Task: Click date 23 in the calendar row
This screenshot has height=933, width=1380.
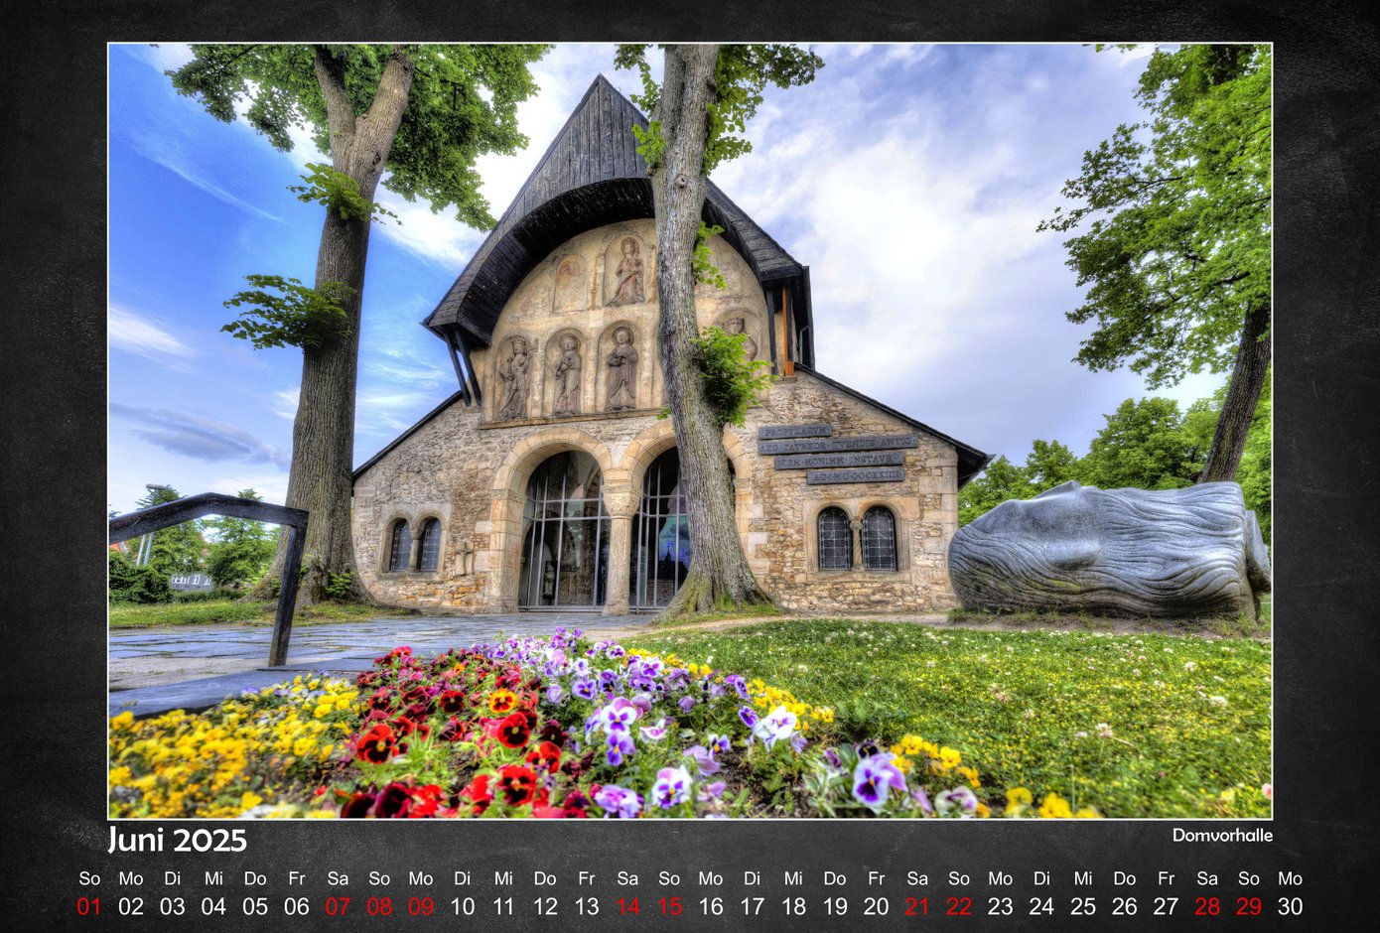Action: tap(1001, 906)
